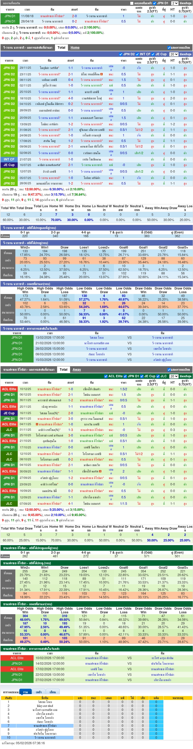
Task: Open 1-3 score of 01/11/25 JLC match
Action: (x=71, y=430)
